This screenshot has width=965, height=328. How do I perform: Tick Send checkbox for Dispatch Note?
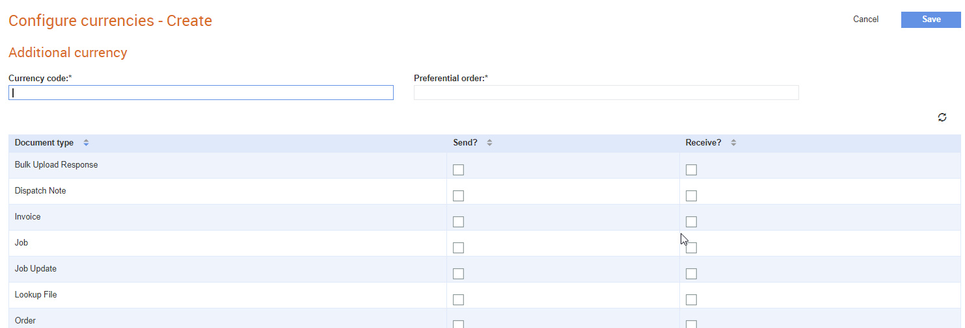(x=458, y=196)
